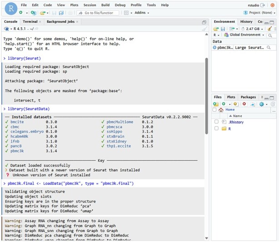Click the console vertical scrollbar
Screen dimensions: 280x242
(x=207, y=96)
